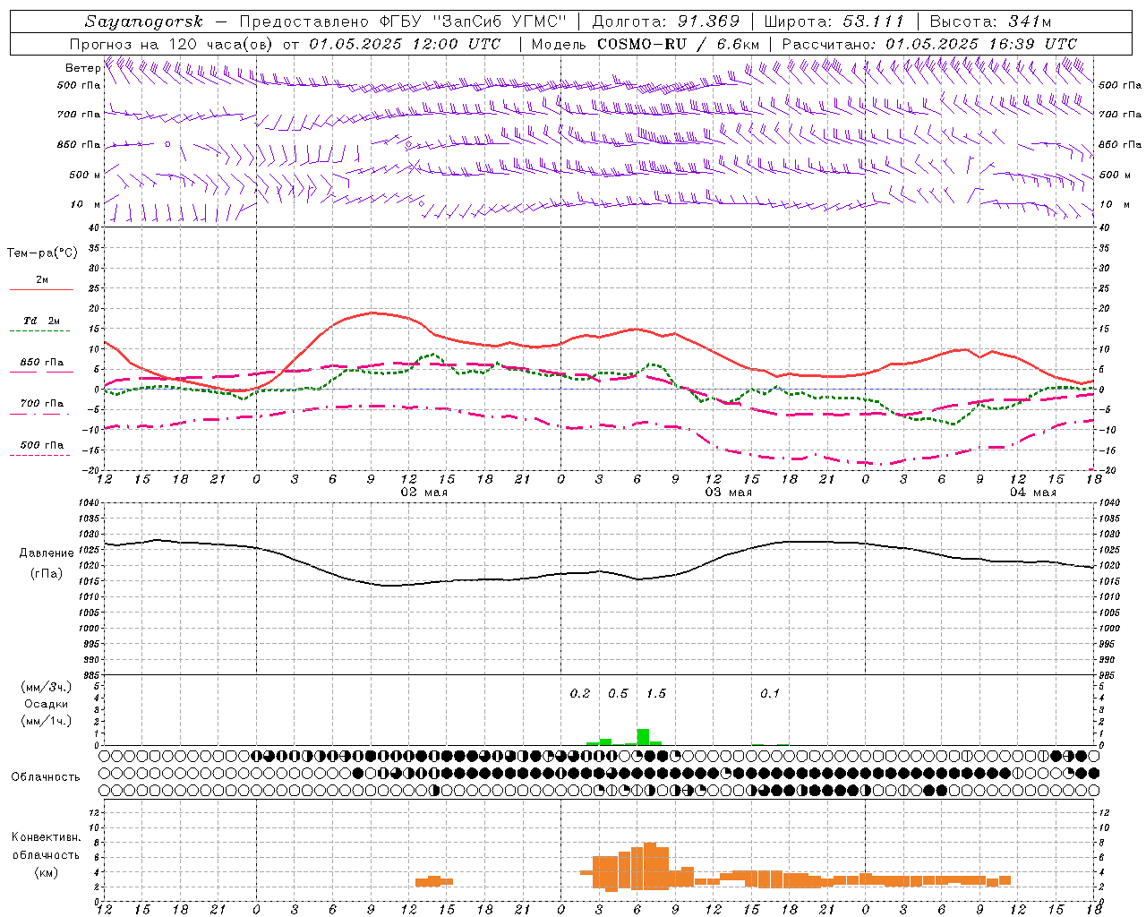Viewport: 1146px width, 917px height.
Task: Select the '500 гПа' temperature legend label
Action: click(42, 445)
